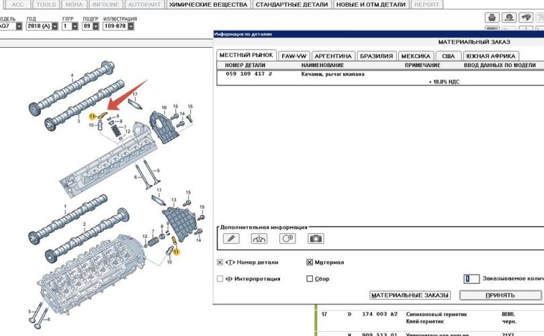The image size is (544, 336).
Task: Select part number row 059 109 417 J
Action: coord(249,75)
